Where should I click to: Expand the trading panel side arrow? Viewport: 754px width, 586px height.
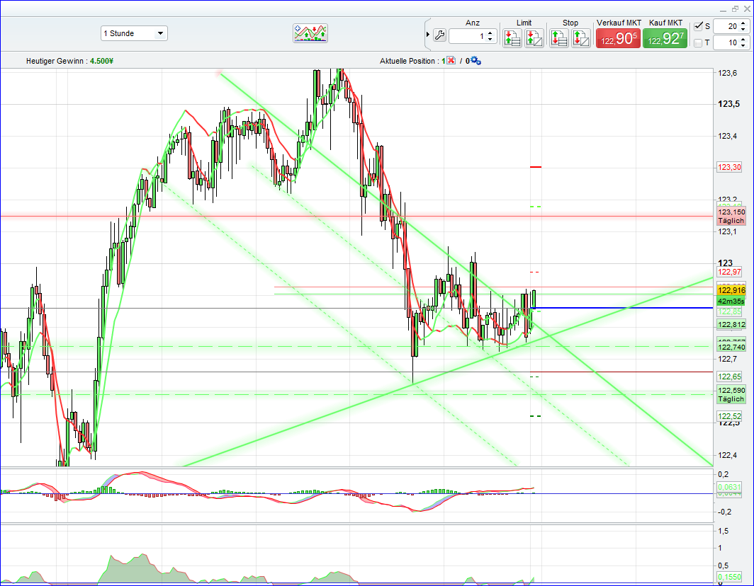pyautogui.click(x=428, y=33)
